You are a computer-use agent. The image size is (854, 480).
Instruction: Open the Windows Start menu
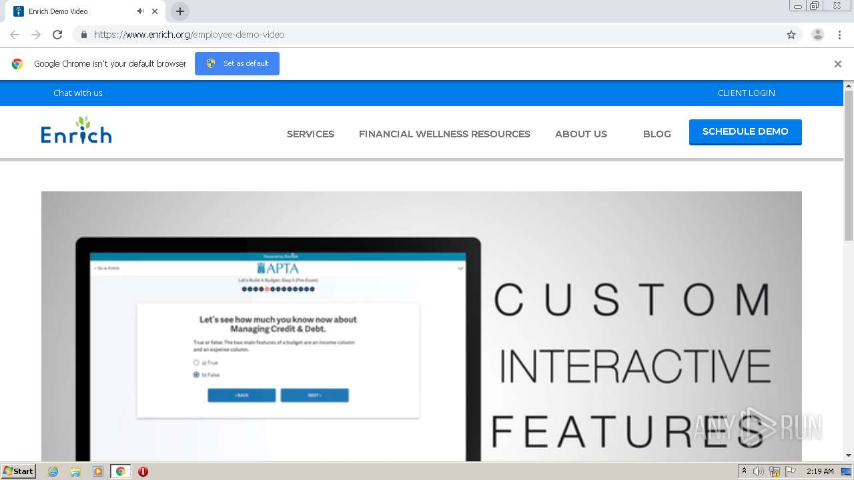pyautogui.click(x=19, y=471)
